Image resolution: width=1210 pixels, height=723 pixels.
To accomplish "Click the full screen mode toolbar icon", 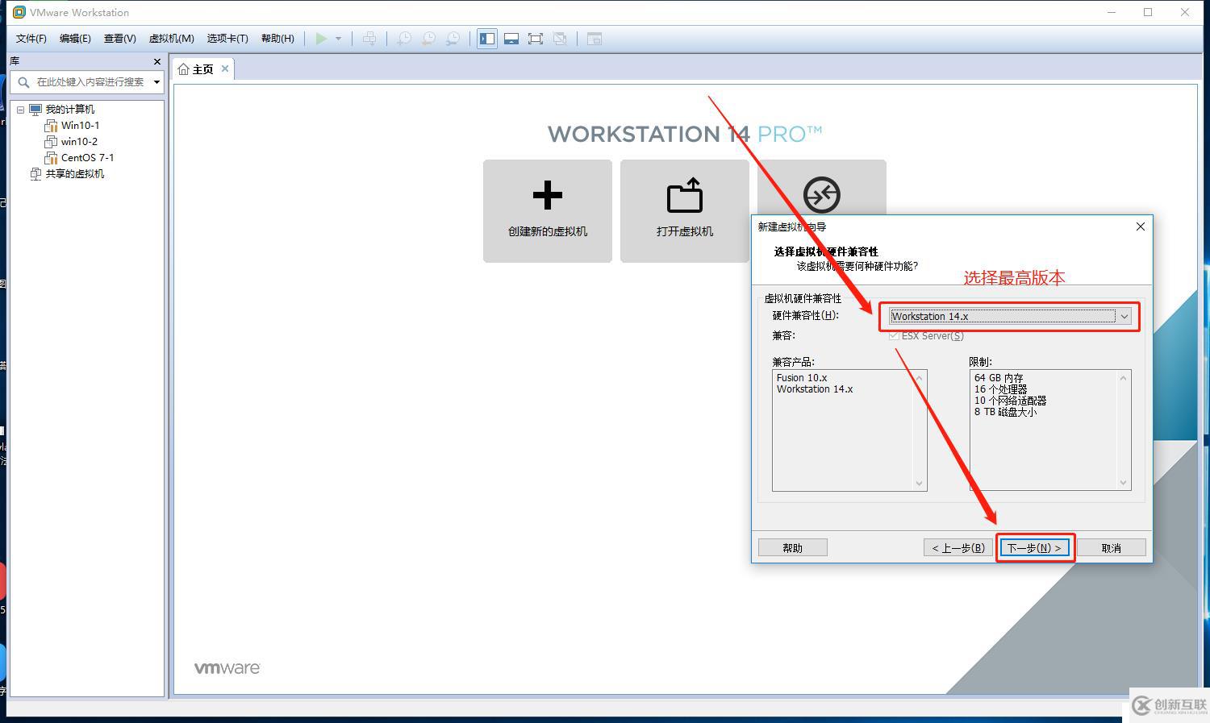I will click(x=535, y=39).
